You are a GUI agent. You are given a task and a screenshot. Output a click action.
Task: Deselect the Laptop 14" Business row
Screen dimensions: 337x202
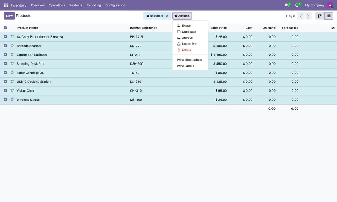pyautogui.click(x=5, y=55)
